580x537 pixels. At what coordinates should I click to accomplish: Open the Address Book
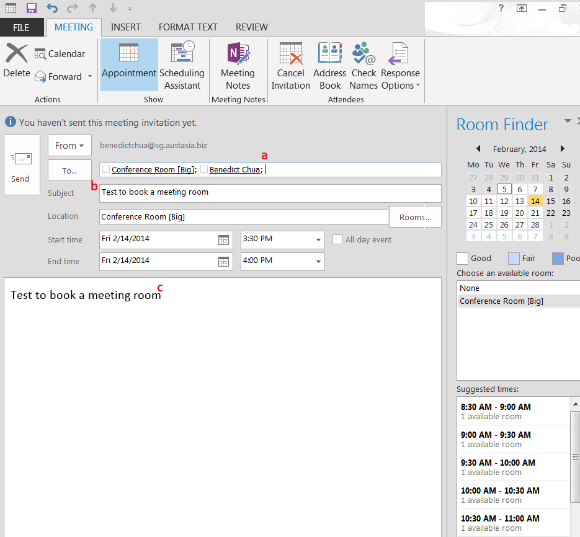[329, 66]
